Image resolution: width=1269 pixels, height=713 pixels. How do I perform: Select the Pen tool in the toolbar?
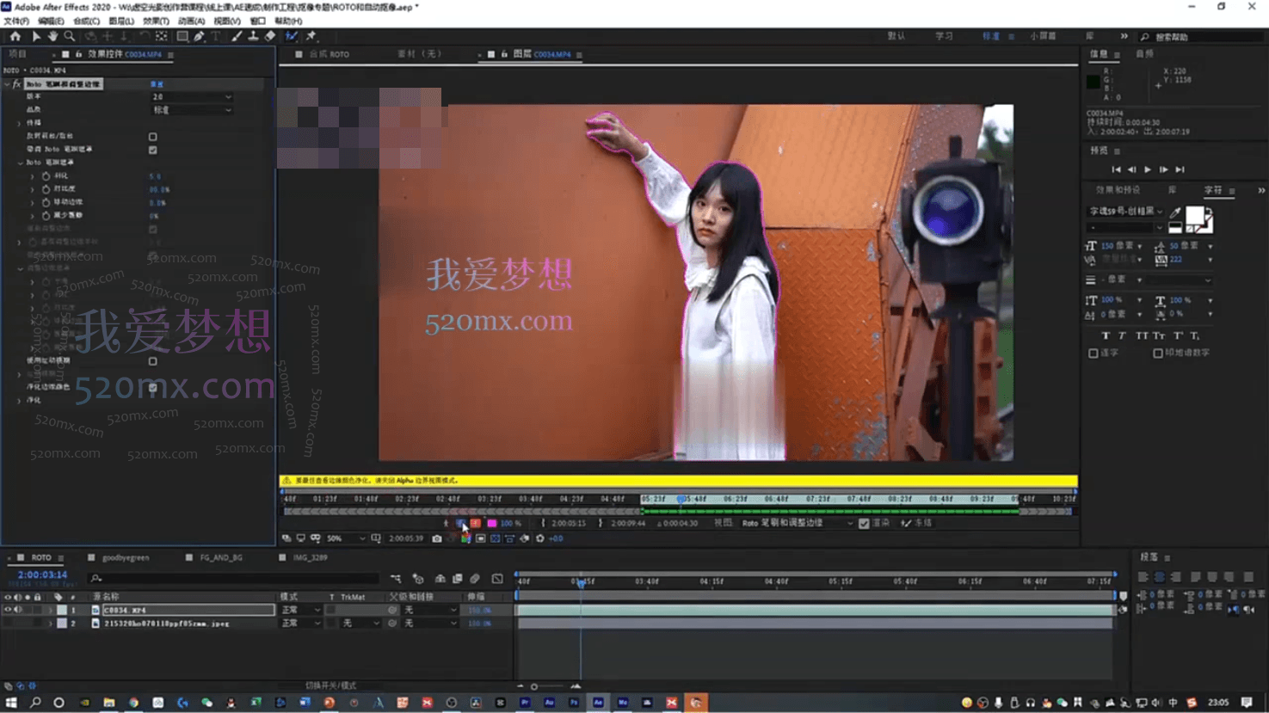click(x=199, y=36)
